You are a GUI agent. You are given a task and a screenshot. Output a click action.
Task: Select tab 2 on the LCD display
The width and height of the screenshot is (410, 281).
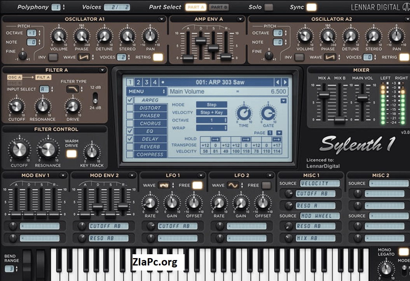point(138,82)
